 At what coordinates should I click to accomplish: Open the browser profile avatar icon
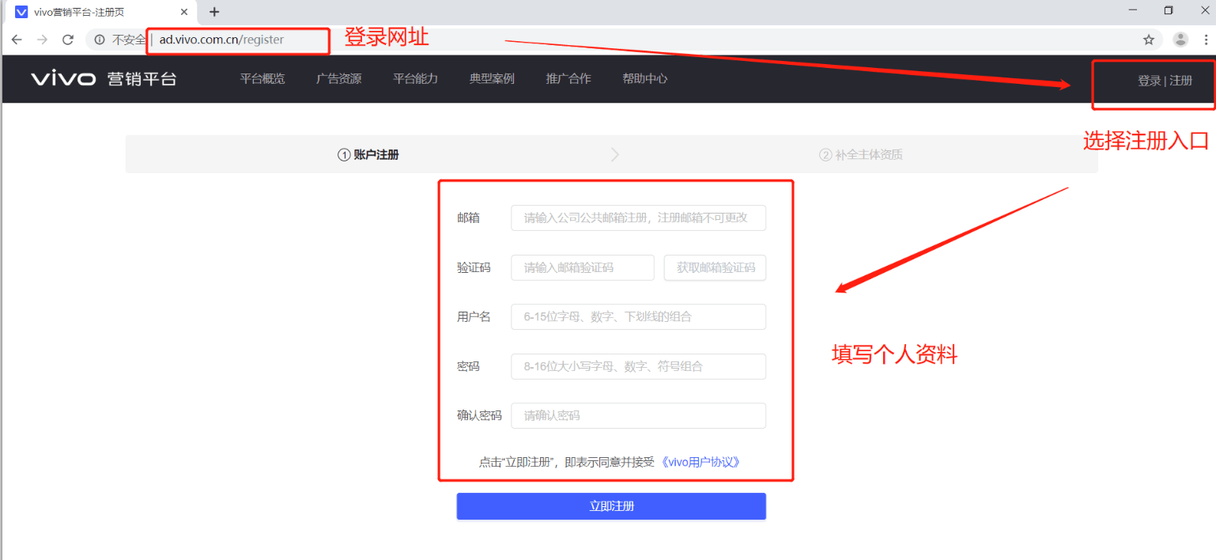click(1180, 39)
